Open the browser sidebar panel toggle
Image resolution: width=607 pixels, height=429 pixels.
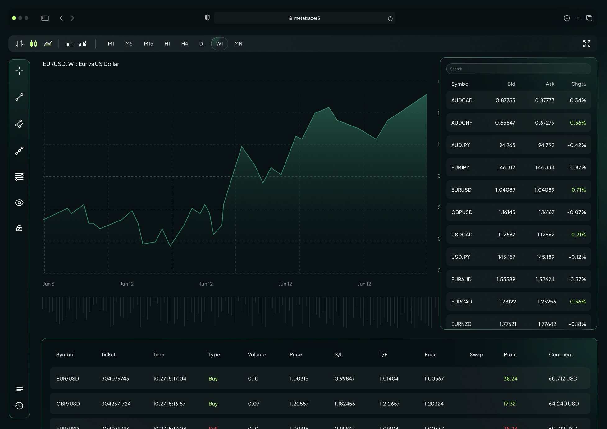[x=45, y=18]
